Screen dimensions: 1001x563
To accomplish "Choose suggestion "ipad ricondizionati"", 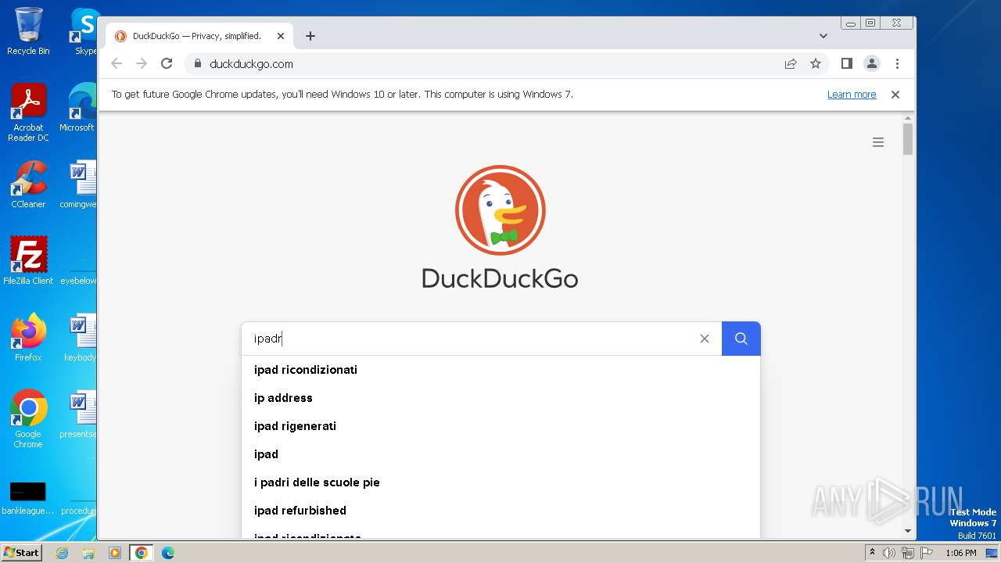I will [x=500, y=370].
